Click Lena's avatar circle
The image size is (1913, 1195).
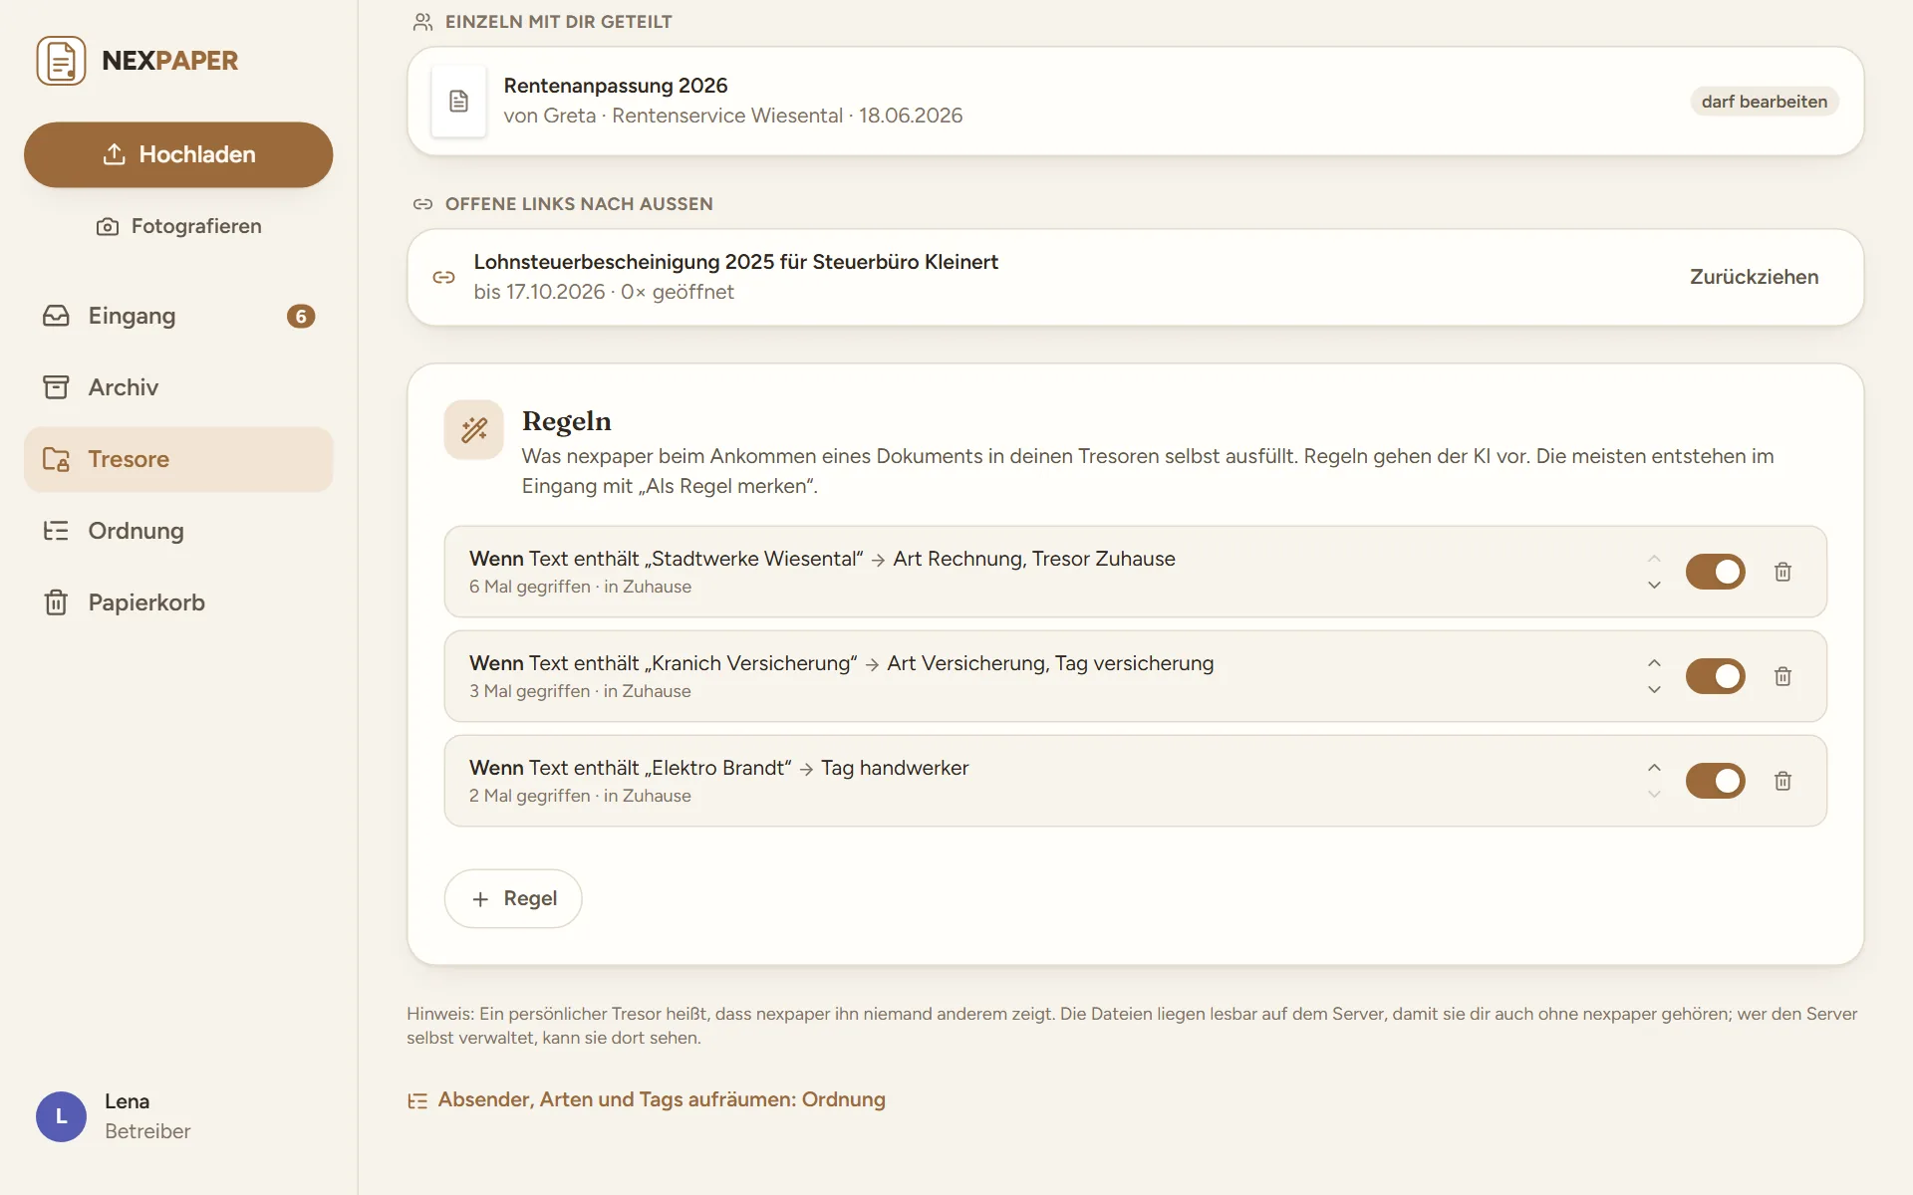click(x=61, y=1116)
